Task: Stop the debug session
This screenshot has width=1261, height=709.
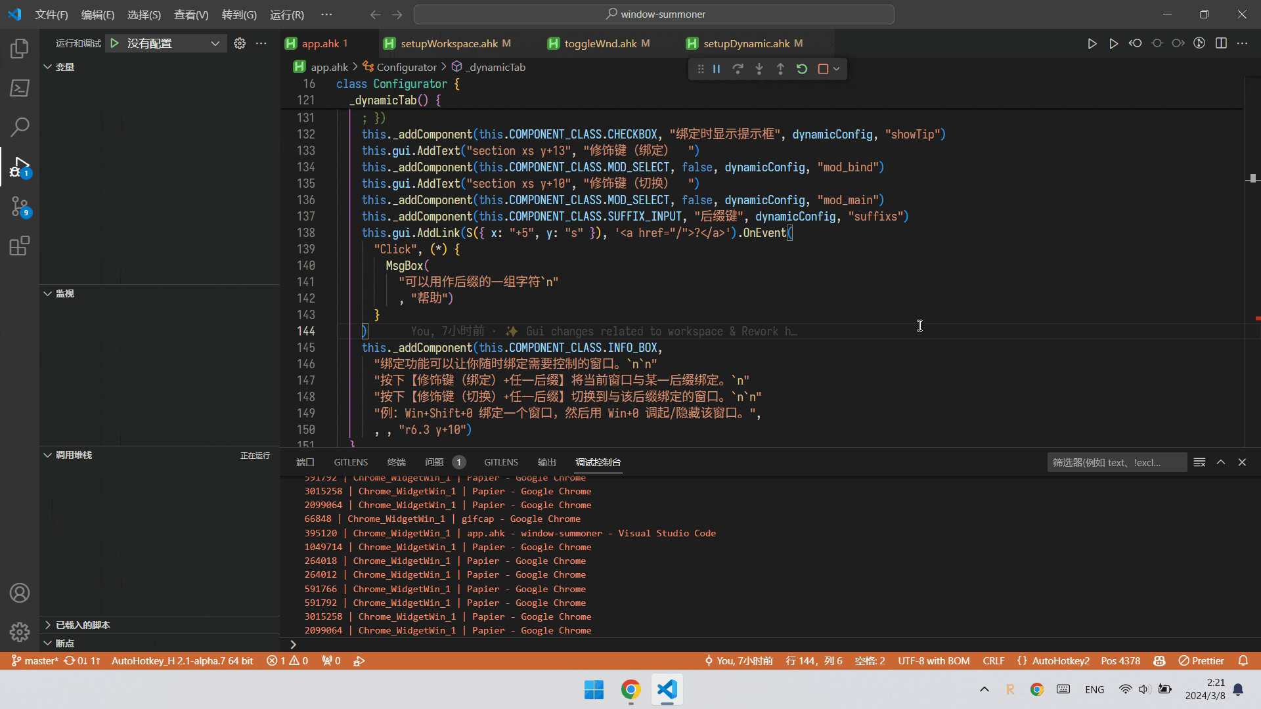Action: 823,69
